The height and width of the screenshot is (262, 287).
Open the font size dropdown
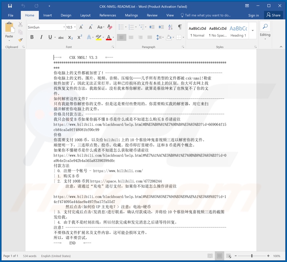(x=74, y=27)
